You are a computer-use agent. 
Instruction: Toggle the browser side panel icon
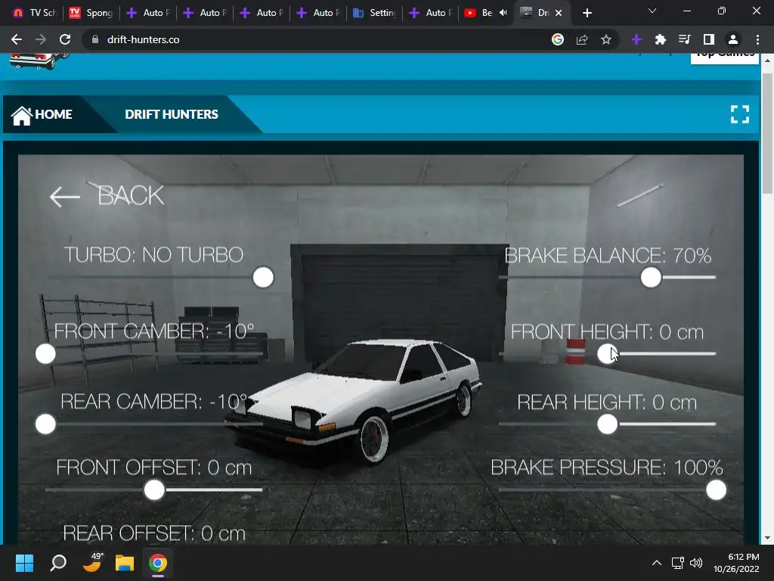coord(709,39)
